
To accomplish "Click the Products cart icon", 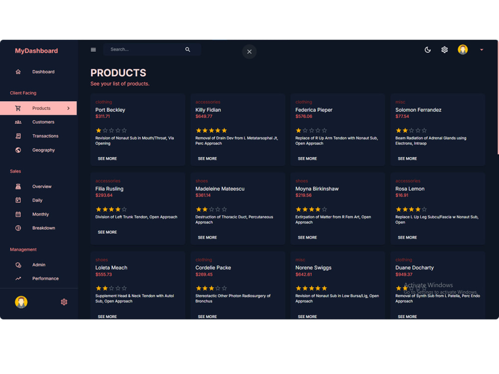I will [18, 108].
